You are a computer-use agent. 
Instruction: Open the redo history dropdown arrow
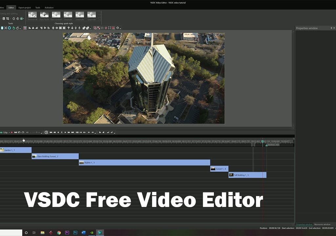20,29
